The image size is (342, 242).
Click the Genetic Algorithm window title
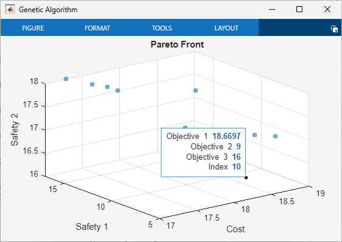coord(48,10)
